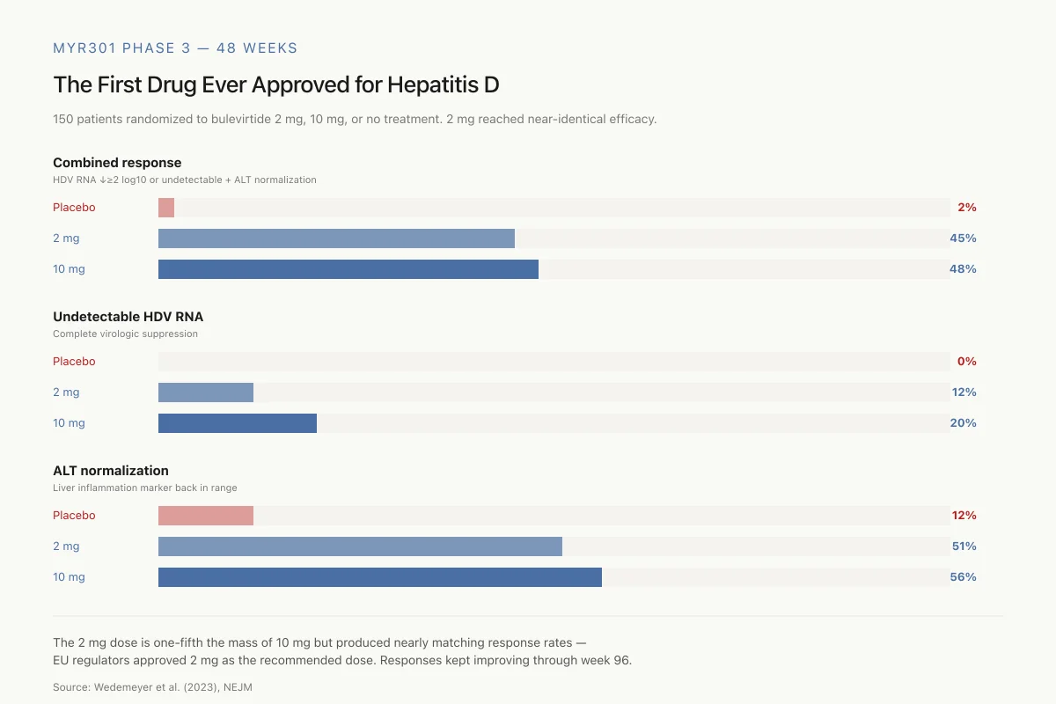
Task: Click the Combined response heading
Action: coord(117,163)
